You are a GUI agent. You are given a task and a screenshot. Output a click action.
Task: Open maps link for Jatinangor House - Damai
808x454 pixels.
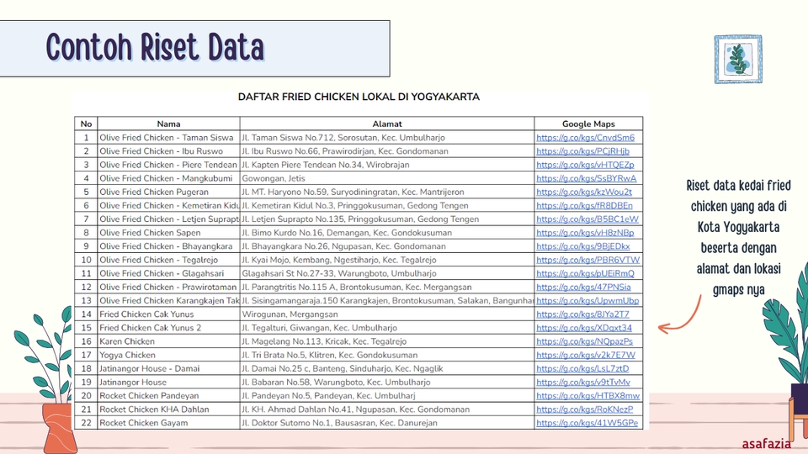pyautogui.click(x=582, y=368)
